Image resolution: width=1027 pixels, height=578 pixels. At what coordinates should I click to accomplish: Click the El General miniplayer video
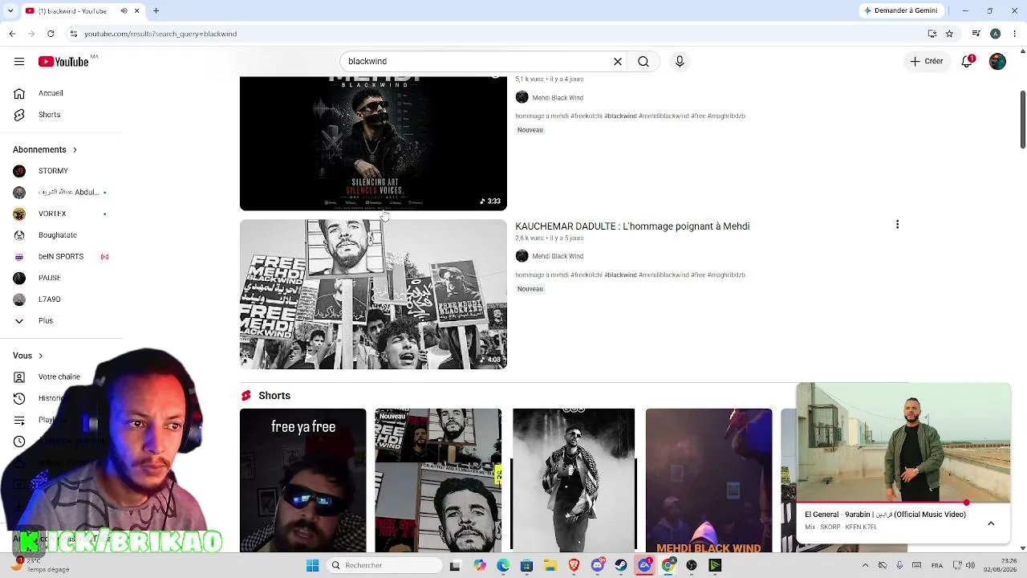pyautogui.click(x=903, y=443)
